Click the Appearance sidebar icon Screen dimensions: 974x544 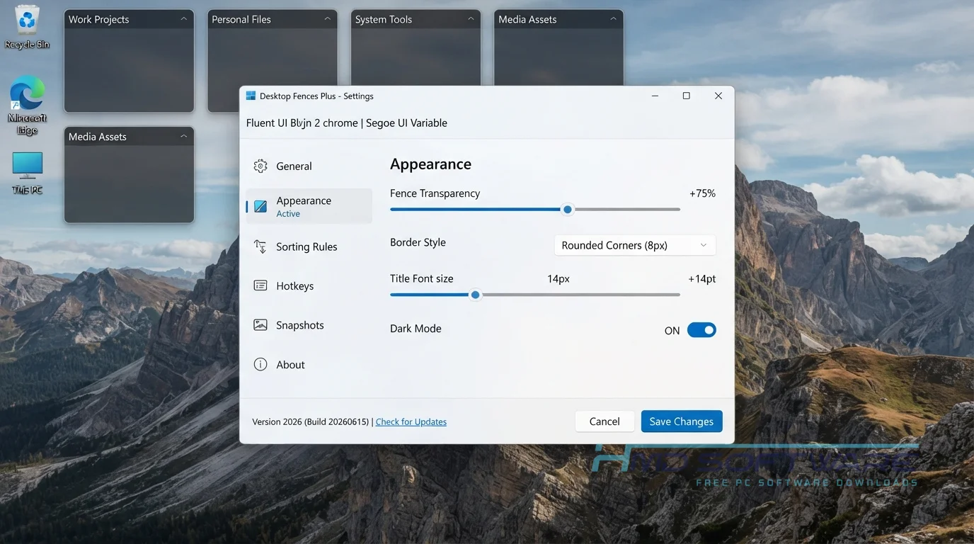click(x=260, y=206)
